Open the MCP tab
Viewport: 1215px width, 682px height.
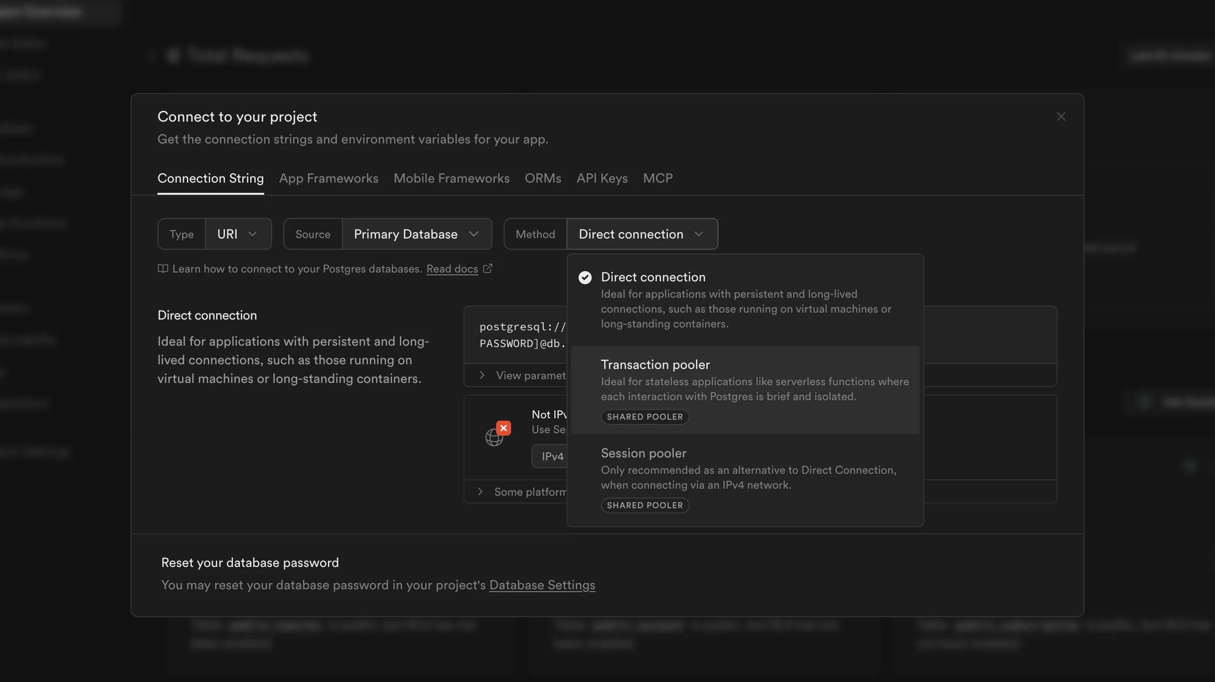pyautogui.click(x=657, y=178)
